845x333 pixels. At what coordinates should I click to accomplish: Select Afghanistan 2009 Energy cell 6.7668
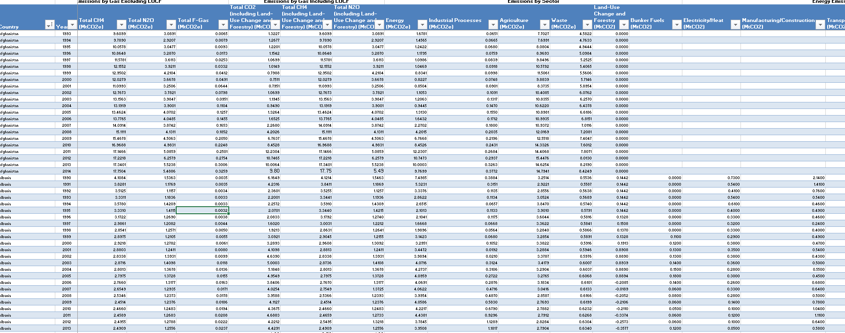pos(406,138)
